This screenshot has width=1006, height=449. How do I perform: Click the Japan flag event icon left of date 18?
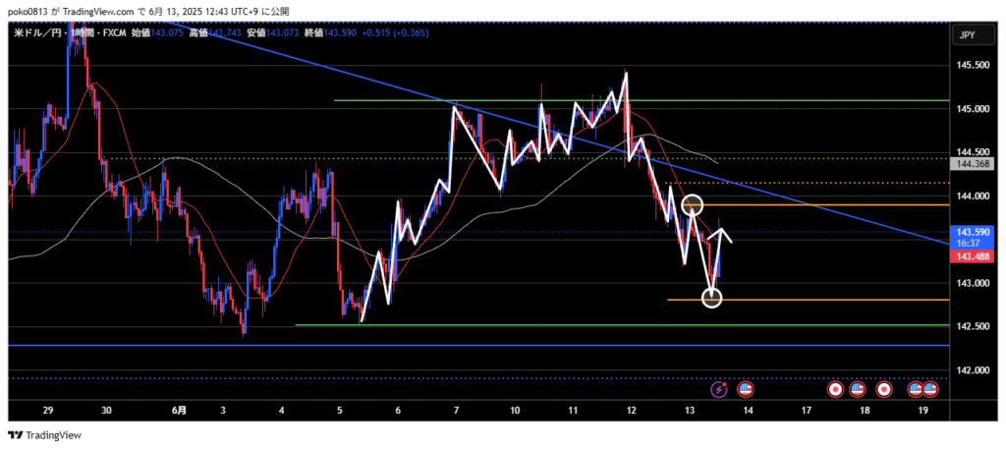836,389
